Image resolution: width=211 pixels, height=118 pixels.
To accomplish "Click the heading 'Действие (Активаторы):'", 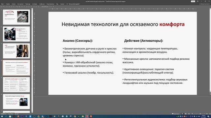I will pos(144,41).
